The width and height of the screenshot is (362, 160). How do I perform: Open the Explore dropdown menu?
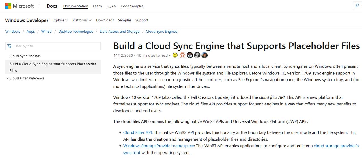[60, 20]
